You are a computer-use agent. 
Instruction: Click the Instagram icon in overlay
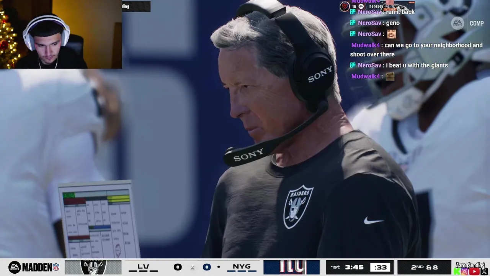click(464, 272)
